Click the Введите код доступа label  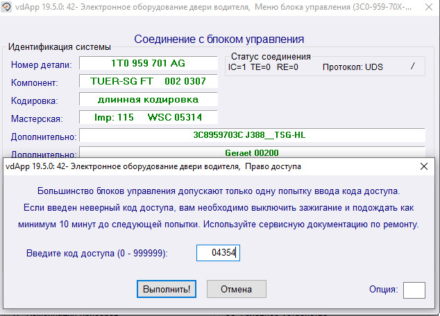coord(96,253)
